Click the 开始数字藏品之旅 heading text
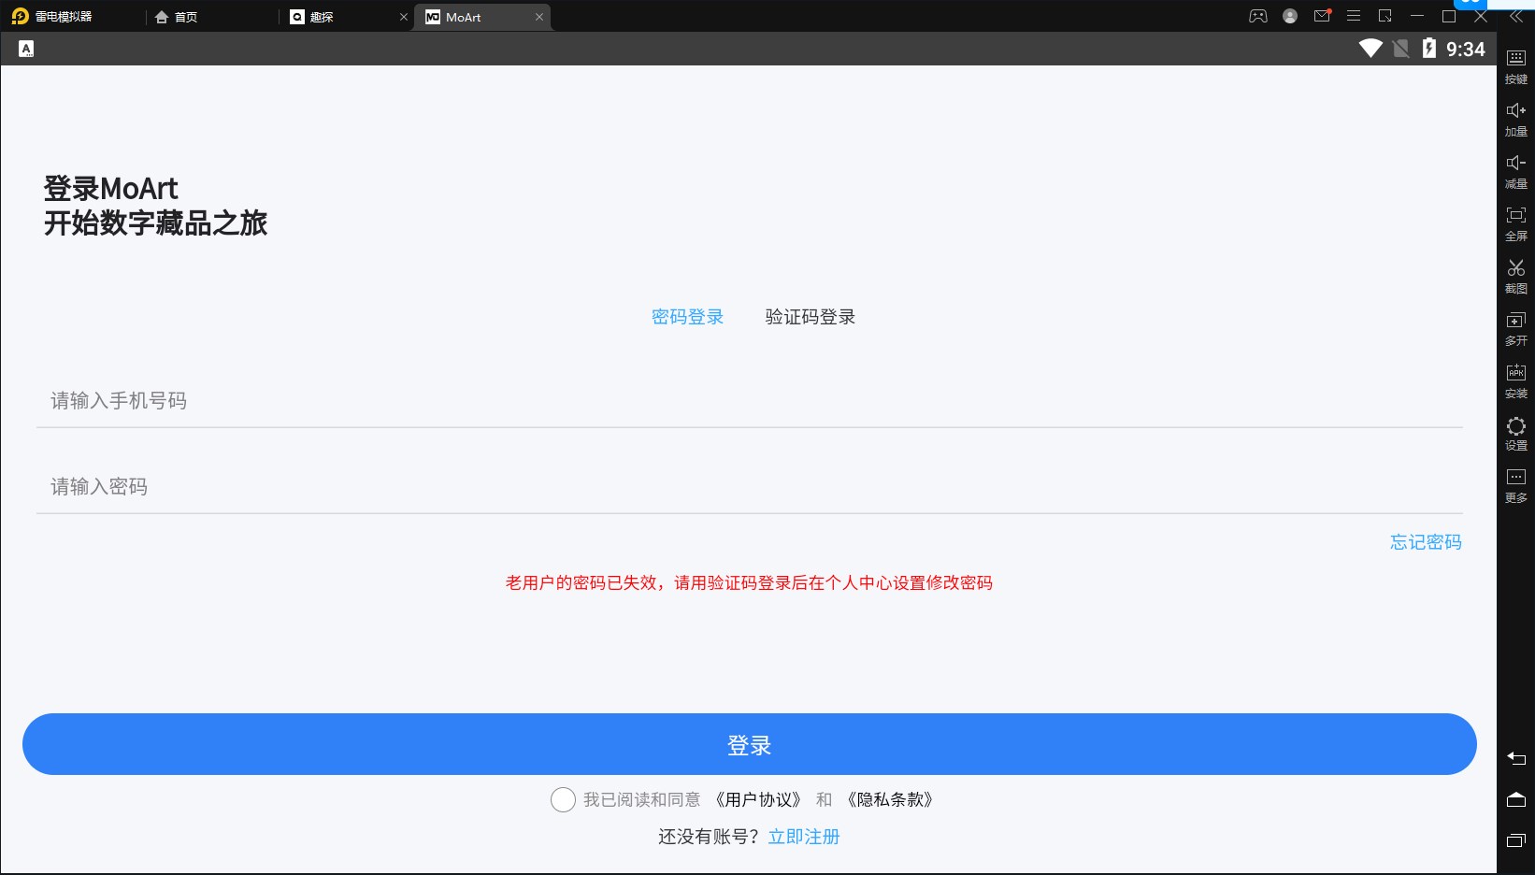This screenshot has height=875, width=1535. tap(155, 223)
